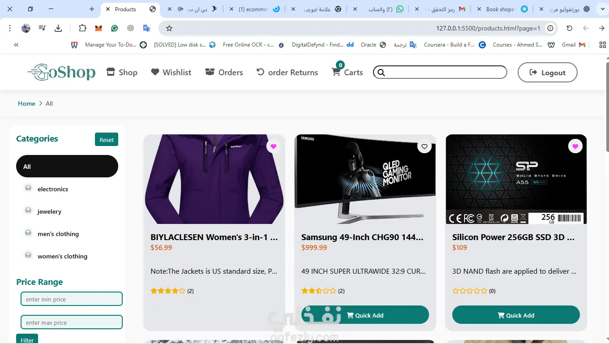Click the page vertical scrollbar
Screen dimensions: 609x344
click(x=607, y=107)
